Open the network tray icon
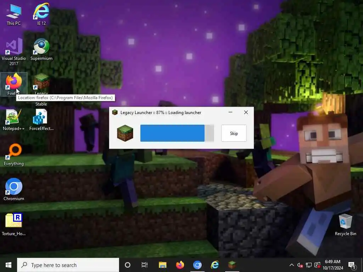 (x=309, y=265)
